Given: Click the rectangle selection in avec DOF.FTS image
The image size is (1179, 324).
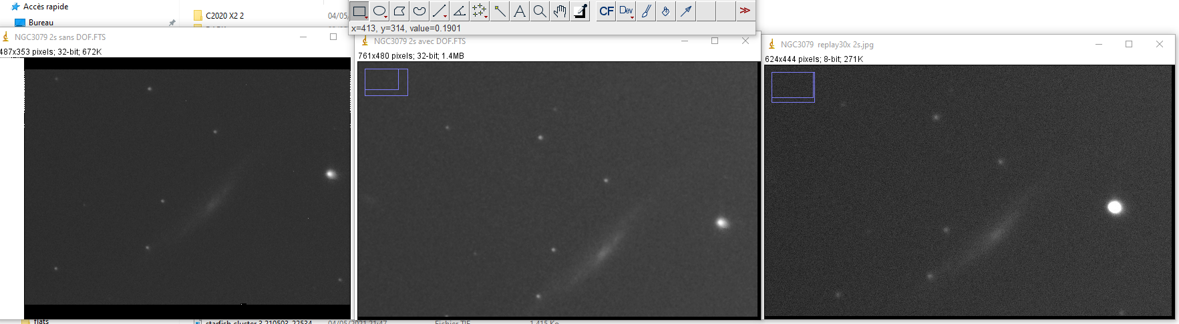Looking at the screenshot, I should pyautogui.click(x=386, y=82).
